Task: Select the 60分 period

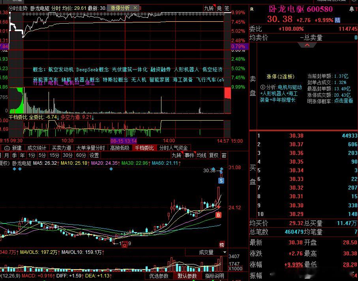Action: (81, 155)
